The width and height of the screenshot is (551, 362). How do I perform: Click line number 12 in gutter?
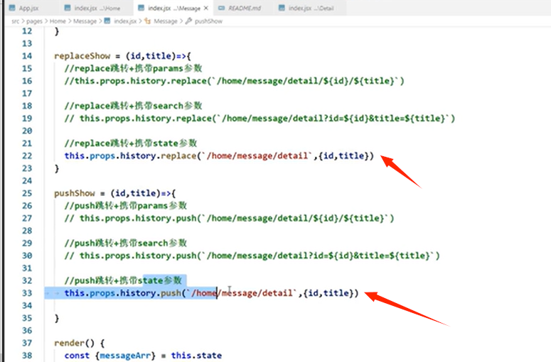[27, 31]
